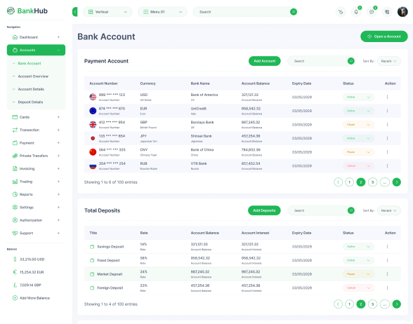Viewport: 413px width, 324px height.
Task: Go to next page in Payment Account pagination
Action: point(396,182)
